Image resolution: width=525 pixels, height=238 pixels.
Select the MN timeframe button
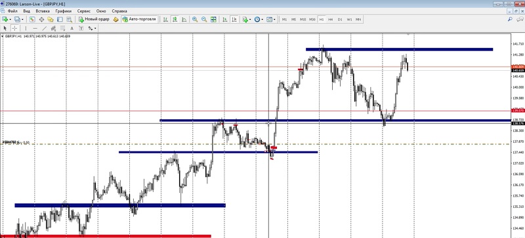click(358, 20)
